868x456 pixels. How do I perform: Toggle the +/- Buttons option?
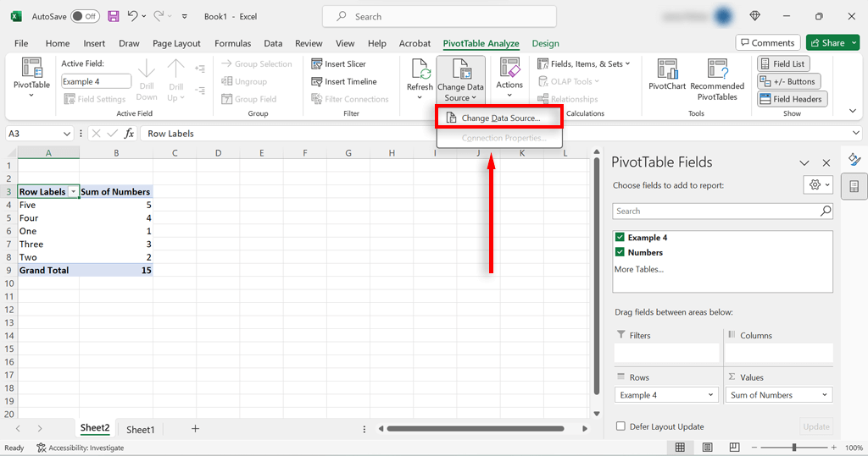[x=788, y=81]
